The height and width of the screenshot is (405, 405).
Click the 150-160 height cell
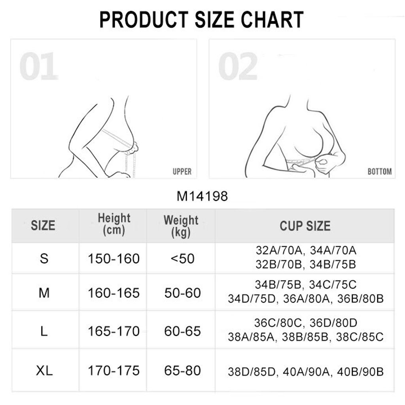(114, 259)
